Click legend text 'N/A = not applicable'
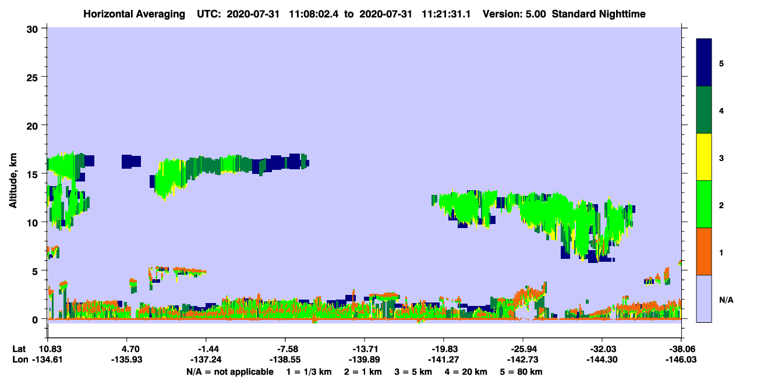 (229, 372)
